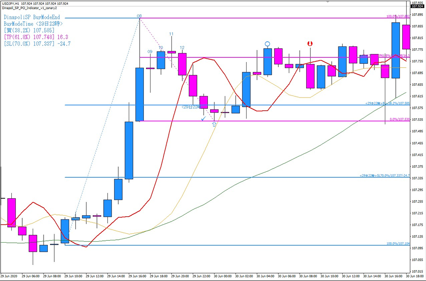The width and height of the screenshot is (426, 281).
Task: Click the DinapoliSP BuyModeEnd text label
Action: point(32,17)
